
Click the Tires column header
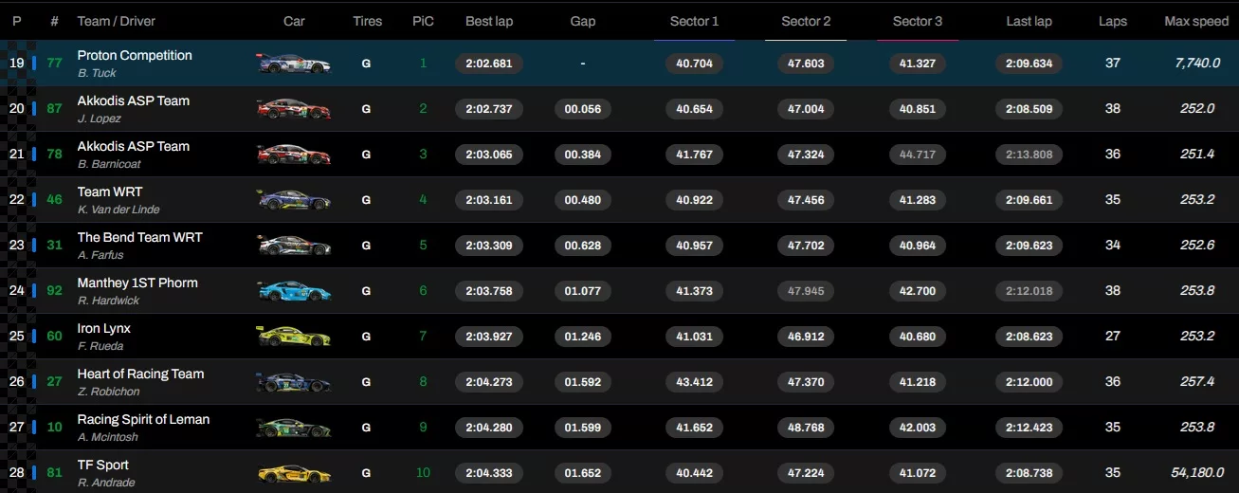point(368,21)
